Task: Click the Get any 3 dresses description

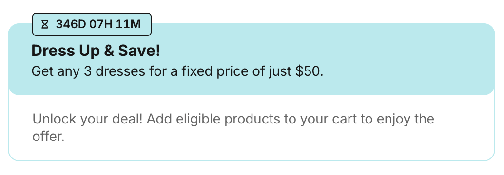Action: point(177,71)
